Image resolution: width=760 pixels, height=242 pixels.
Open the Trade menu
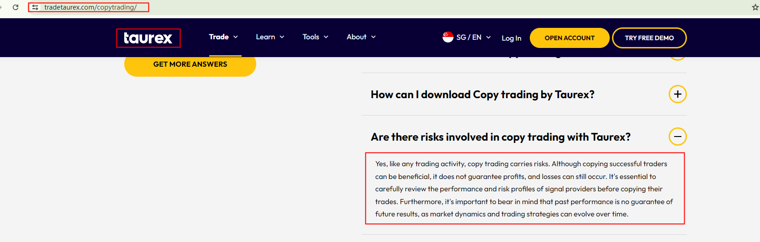click(219, 37)
